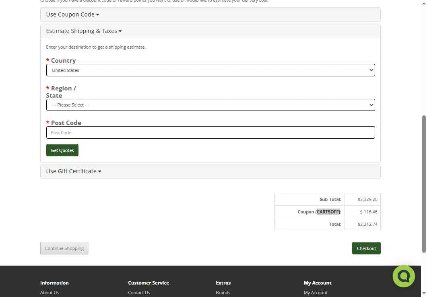Viewport: 427px width, 297px height.
Task: Proceed with the Checkout button
Action: click(366, 248)
